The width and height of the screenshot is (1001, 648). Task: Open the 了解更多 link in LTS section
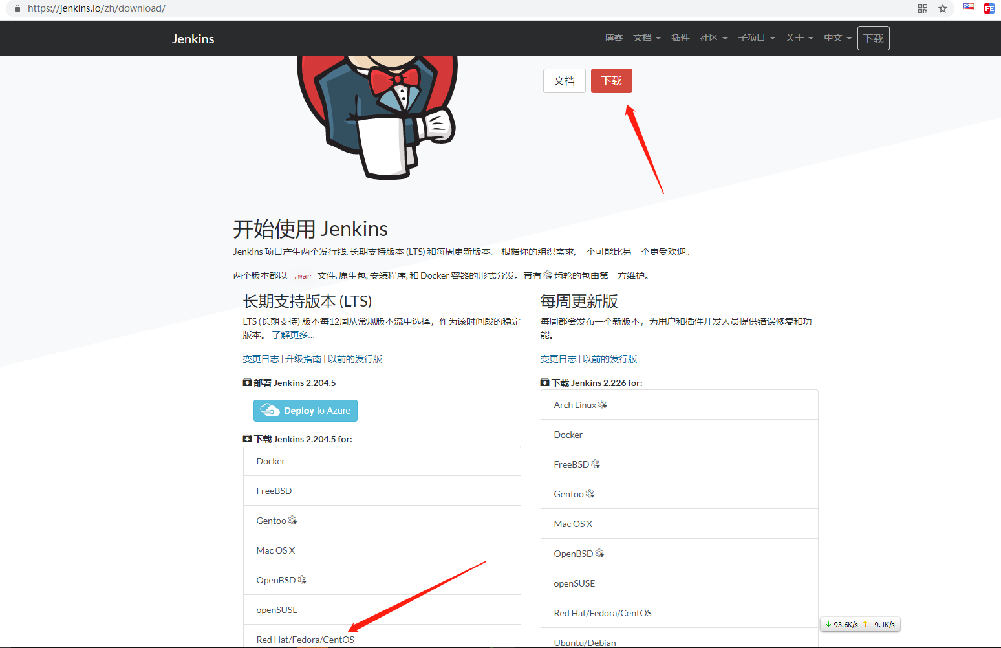pos(294,335)
